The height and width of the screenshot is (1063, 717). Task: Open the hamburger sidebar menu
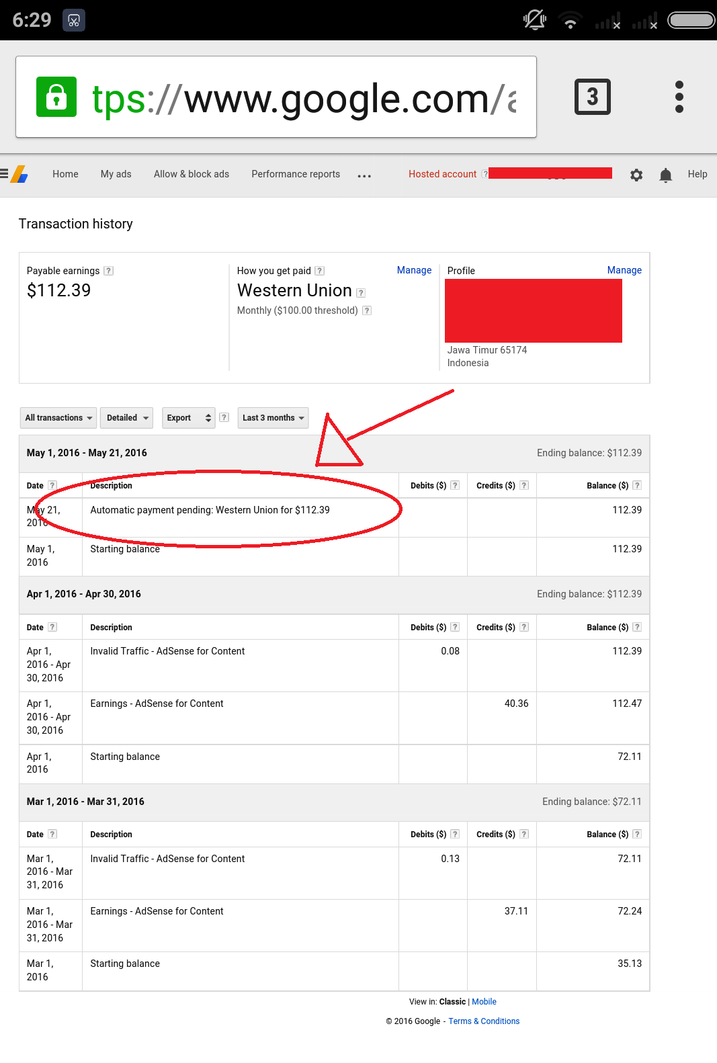(3, 174)
